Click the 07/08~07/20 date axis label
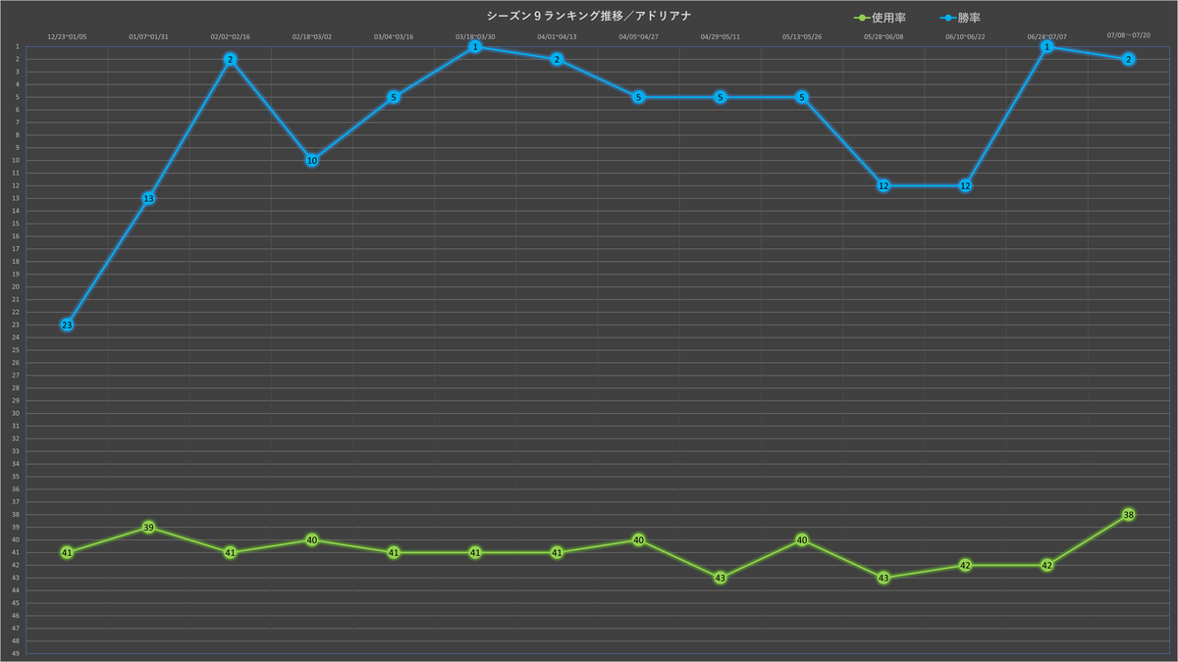 click(x=1129, y=35)
